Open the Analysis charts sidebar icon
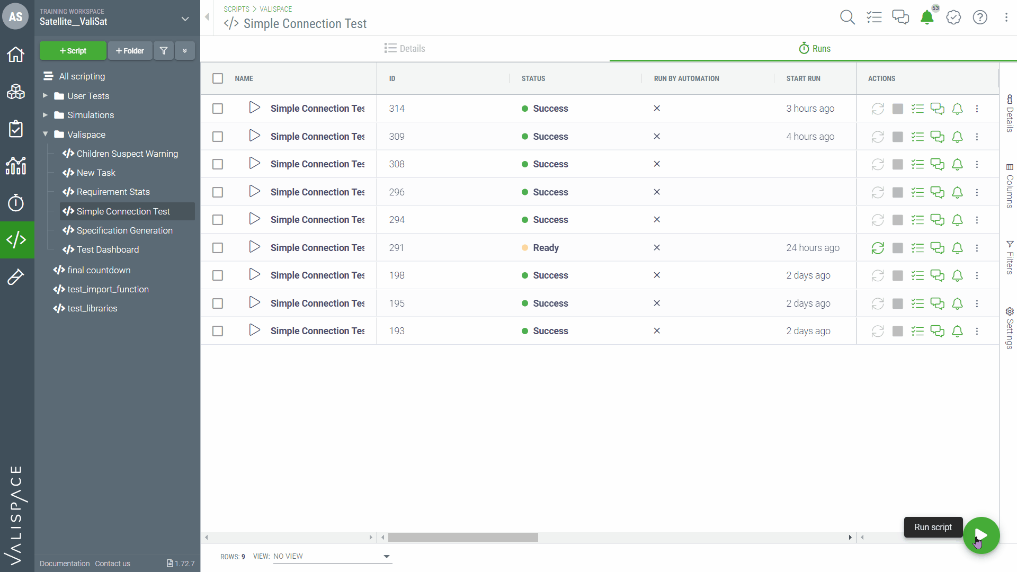 [16, 166]
